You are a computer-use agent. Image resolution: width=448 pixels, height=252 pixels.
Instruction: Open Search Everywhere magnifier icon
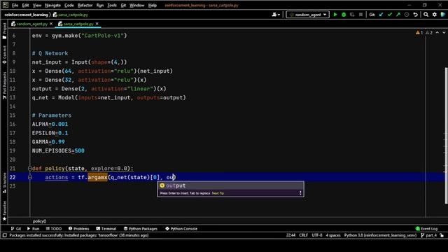(x=426, y=15)
